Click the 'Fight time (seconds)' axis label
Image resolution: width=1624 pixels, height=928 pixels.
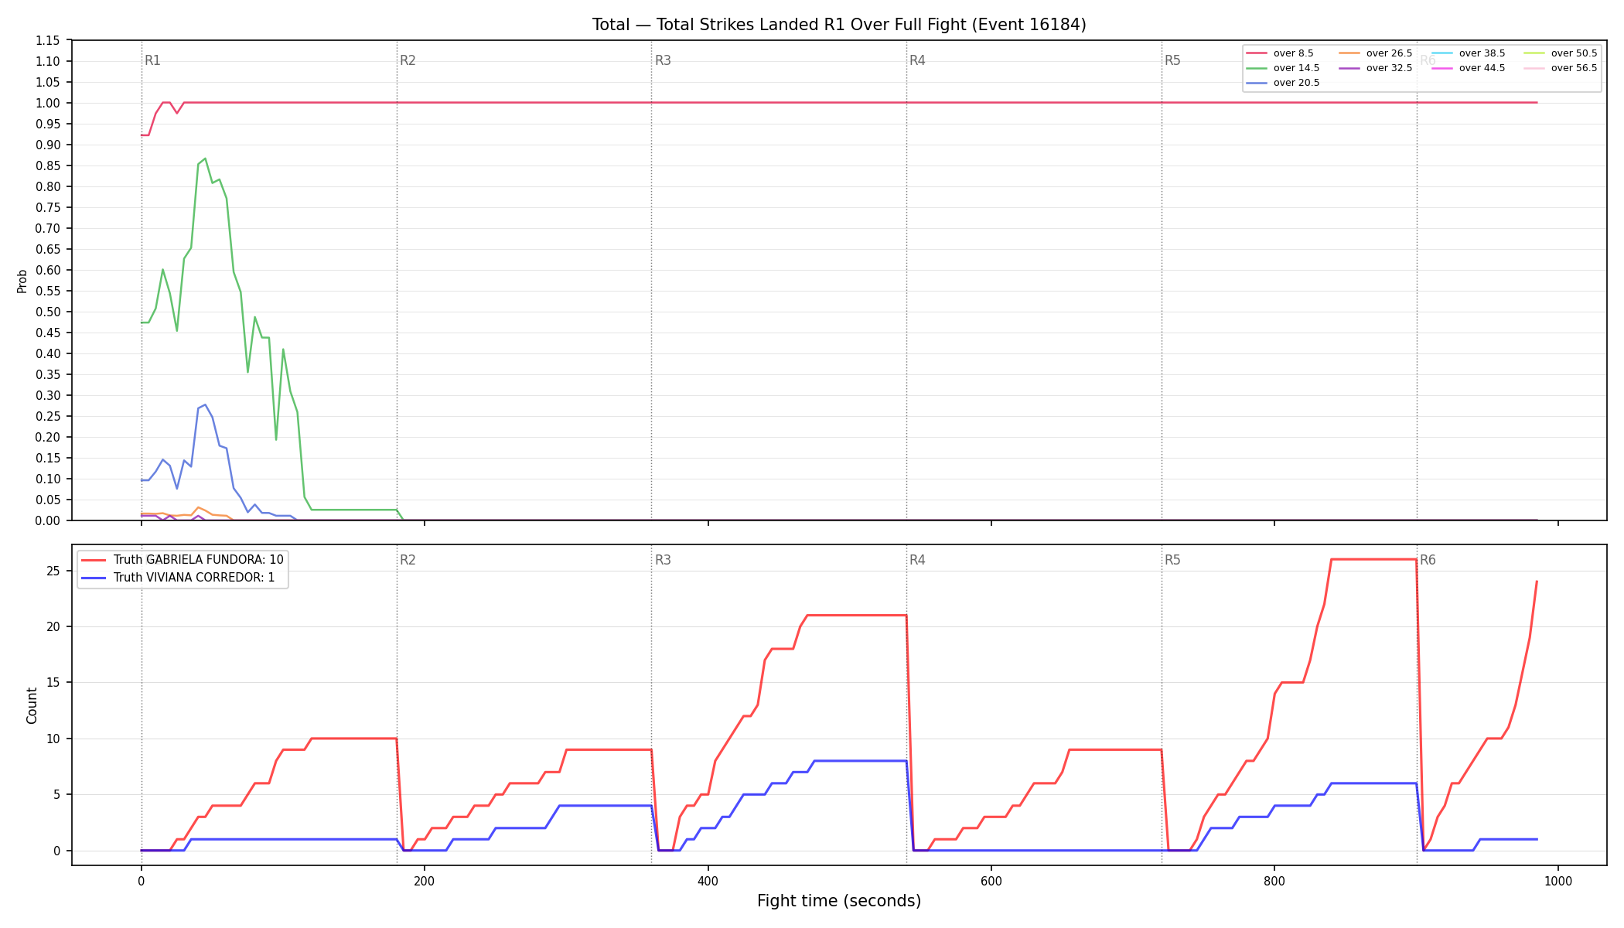pyautogui.click(x=839, y=901)
